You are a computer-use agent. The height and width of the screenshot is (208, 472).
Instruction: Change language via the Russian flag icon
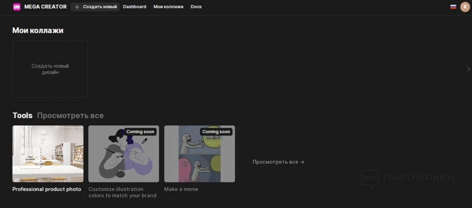pos(453,7)
